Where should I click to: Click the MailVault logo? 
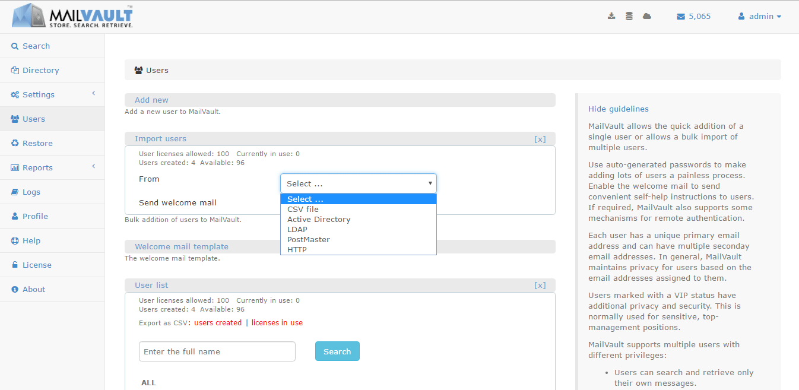[72, 16]
